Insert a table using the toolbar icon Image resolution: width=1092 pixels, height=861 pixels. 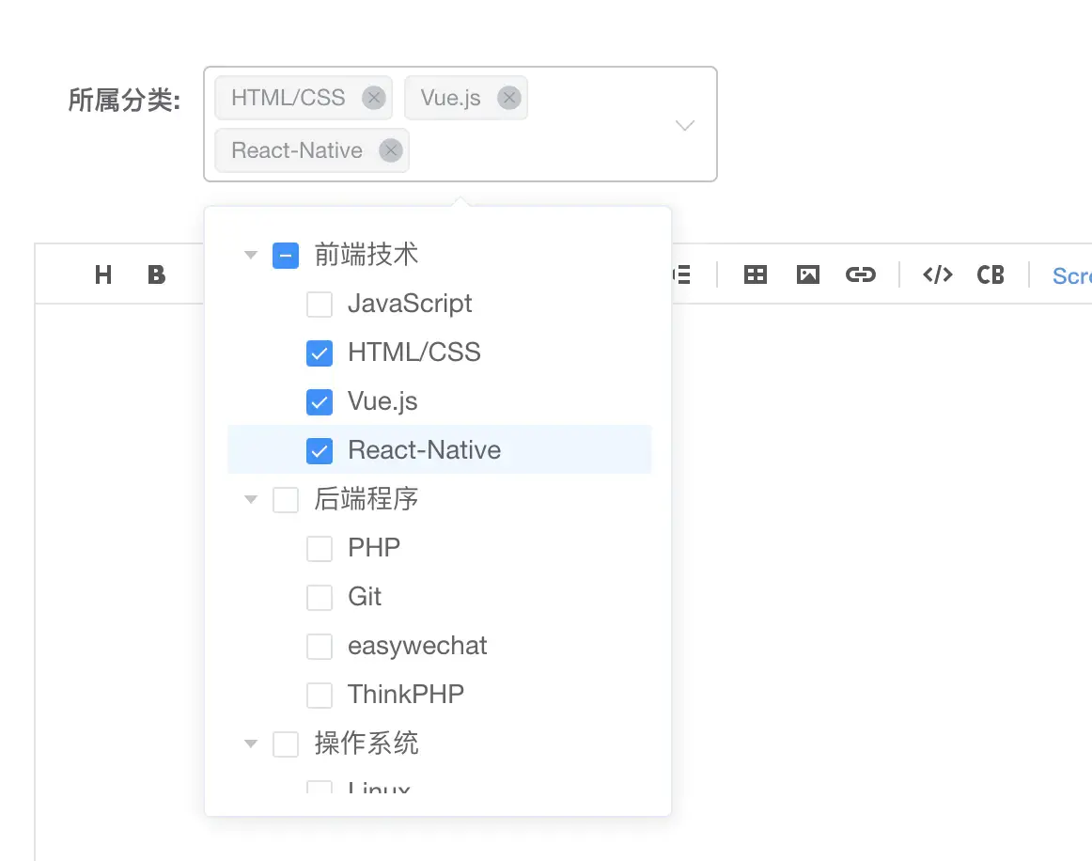pyautogui.click(x=755, y=274)
